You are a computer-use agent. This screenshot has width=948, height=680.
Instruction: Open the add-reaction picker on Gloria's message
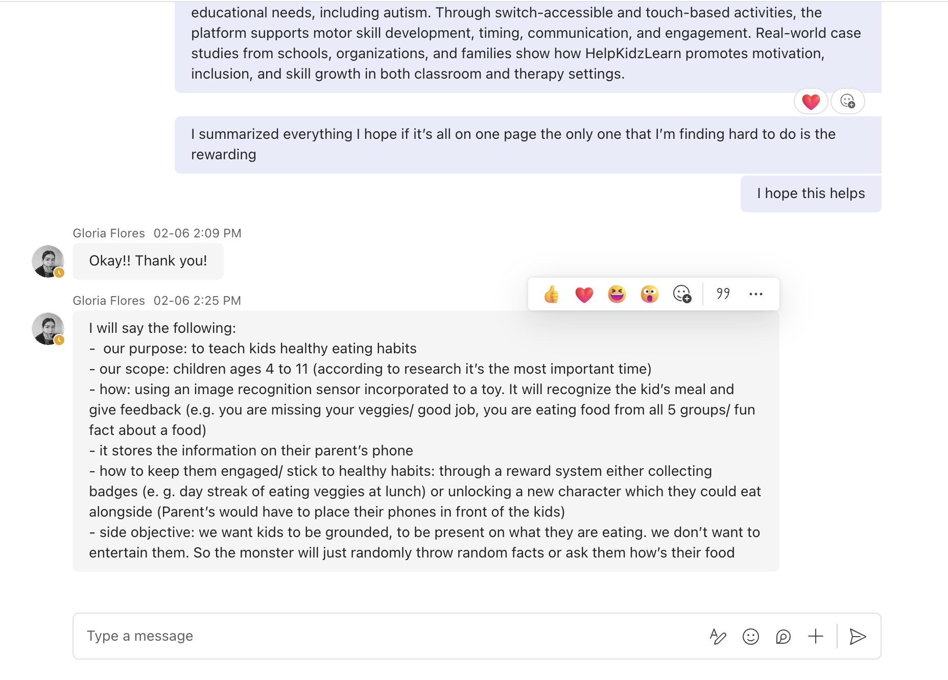click(682, 294)
